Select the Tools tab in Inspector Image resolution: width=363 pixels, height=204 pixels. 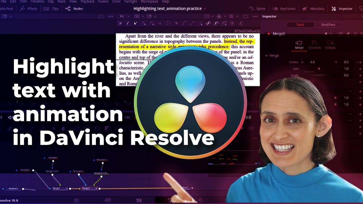point(300,25)
